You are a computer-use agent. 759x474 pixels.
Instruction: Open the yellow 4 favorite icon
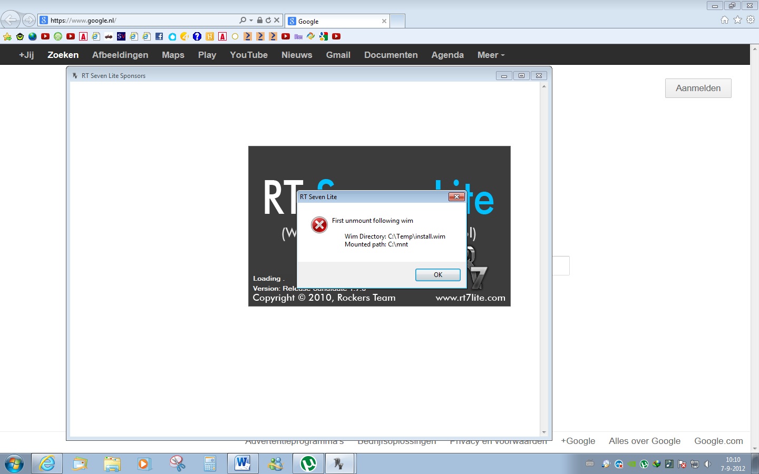pos(184,36)
